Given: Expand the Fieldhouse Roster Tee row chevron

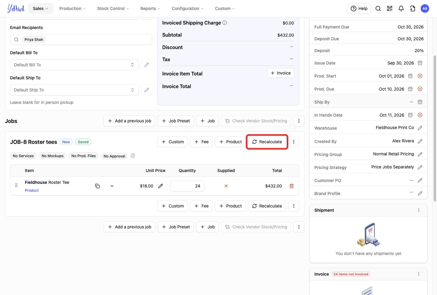Looking at the screenshot, I should 112,186.
